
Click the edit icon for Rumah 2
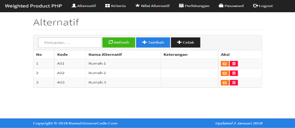(x=225, y=73)
